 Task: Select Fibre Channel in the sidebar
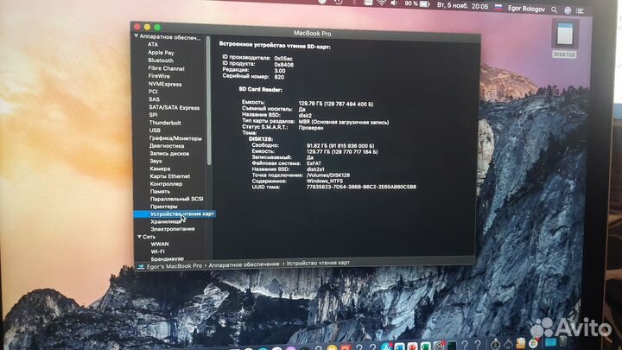click(166, 68)
